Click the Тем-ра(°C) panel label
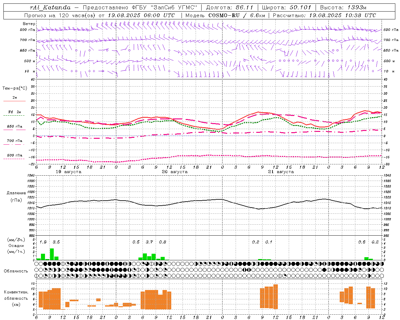The height and width of the screenshot is (320, 400). (x=15, y=88)
